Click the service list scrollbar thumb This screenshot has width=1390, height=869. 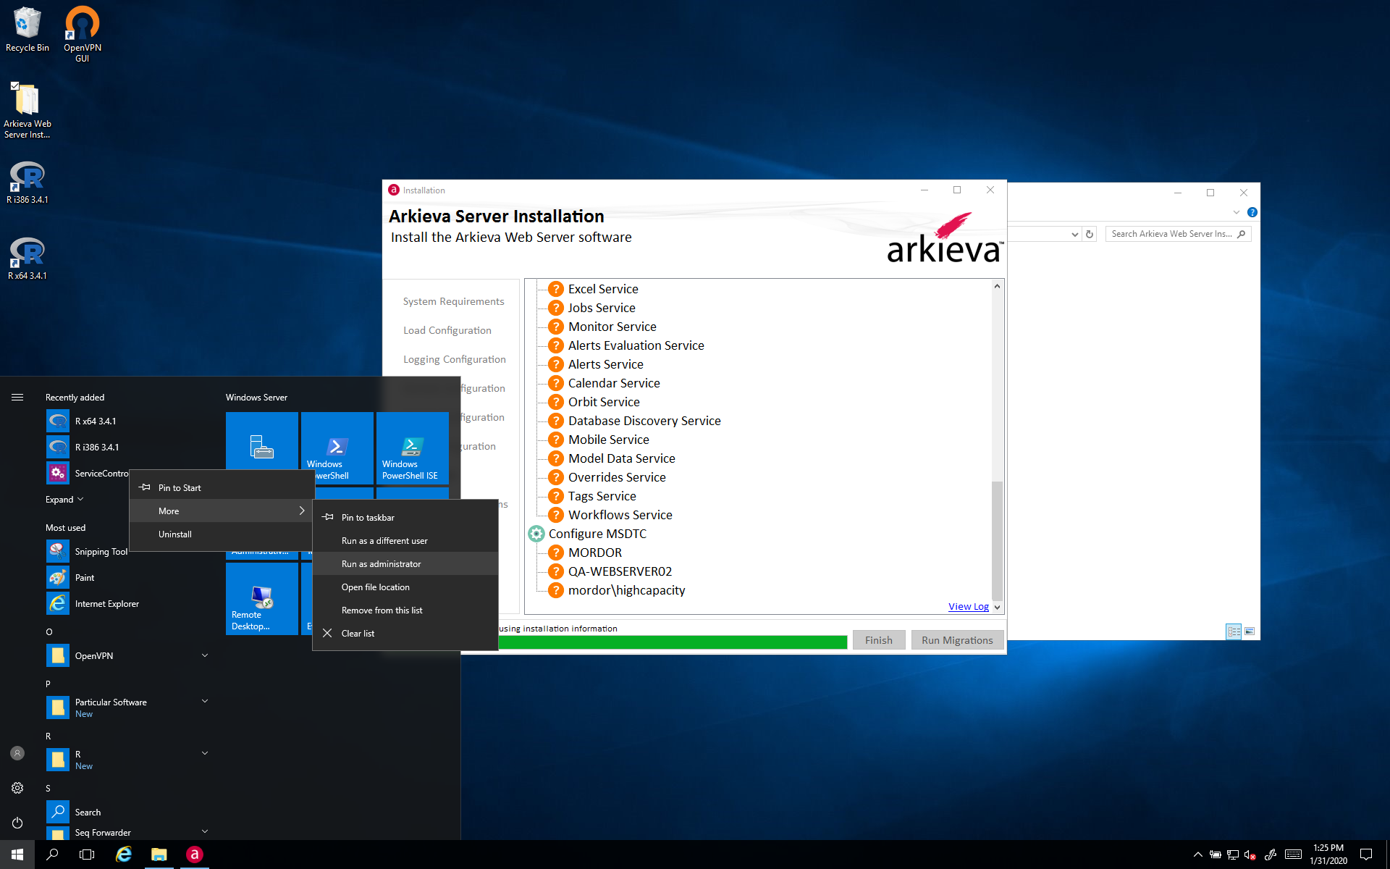pos(997,540)
